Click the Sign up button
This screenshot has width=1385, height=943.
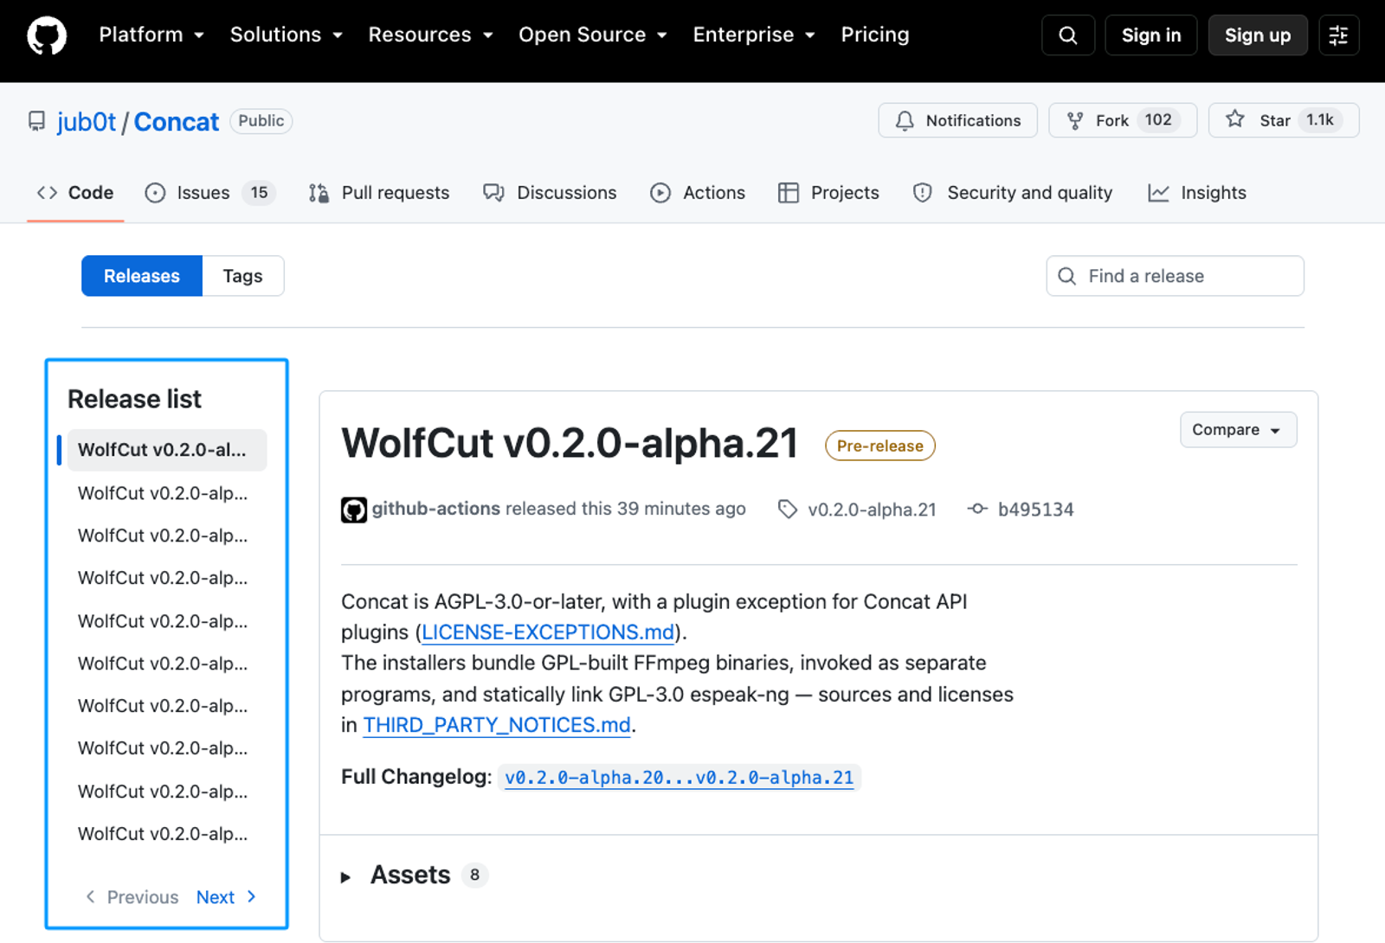1258,35
